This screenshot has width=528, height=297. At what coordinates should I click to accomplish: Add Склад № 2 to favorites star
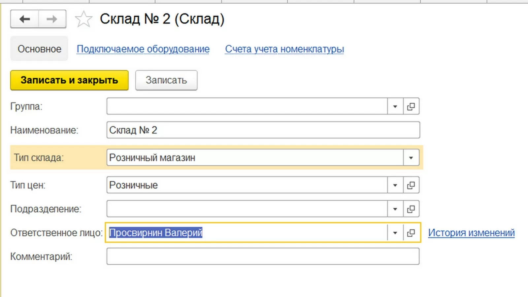[x=83, y=19]
